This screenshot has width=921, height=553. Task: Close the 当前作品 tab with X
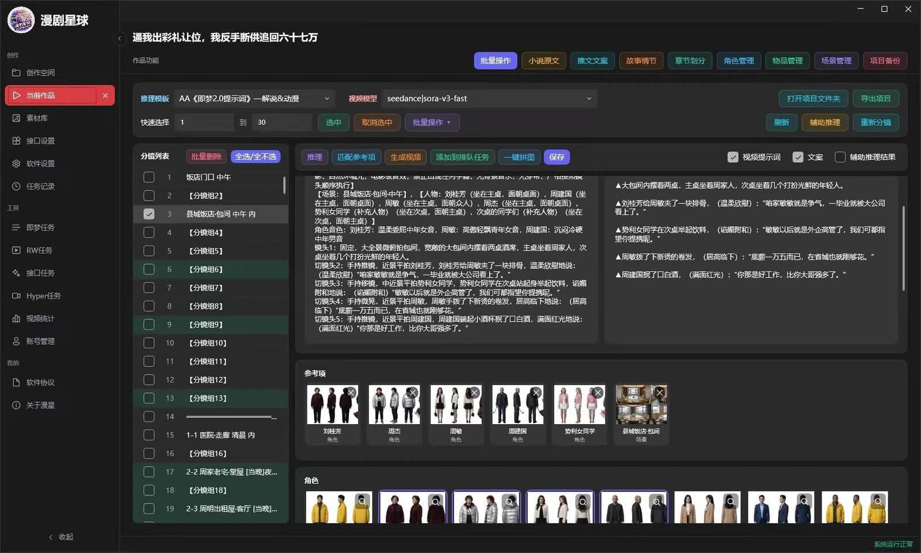pyautogui.click(x=105, y=96)
